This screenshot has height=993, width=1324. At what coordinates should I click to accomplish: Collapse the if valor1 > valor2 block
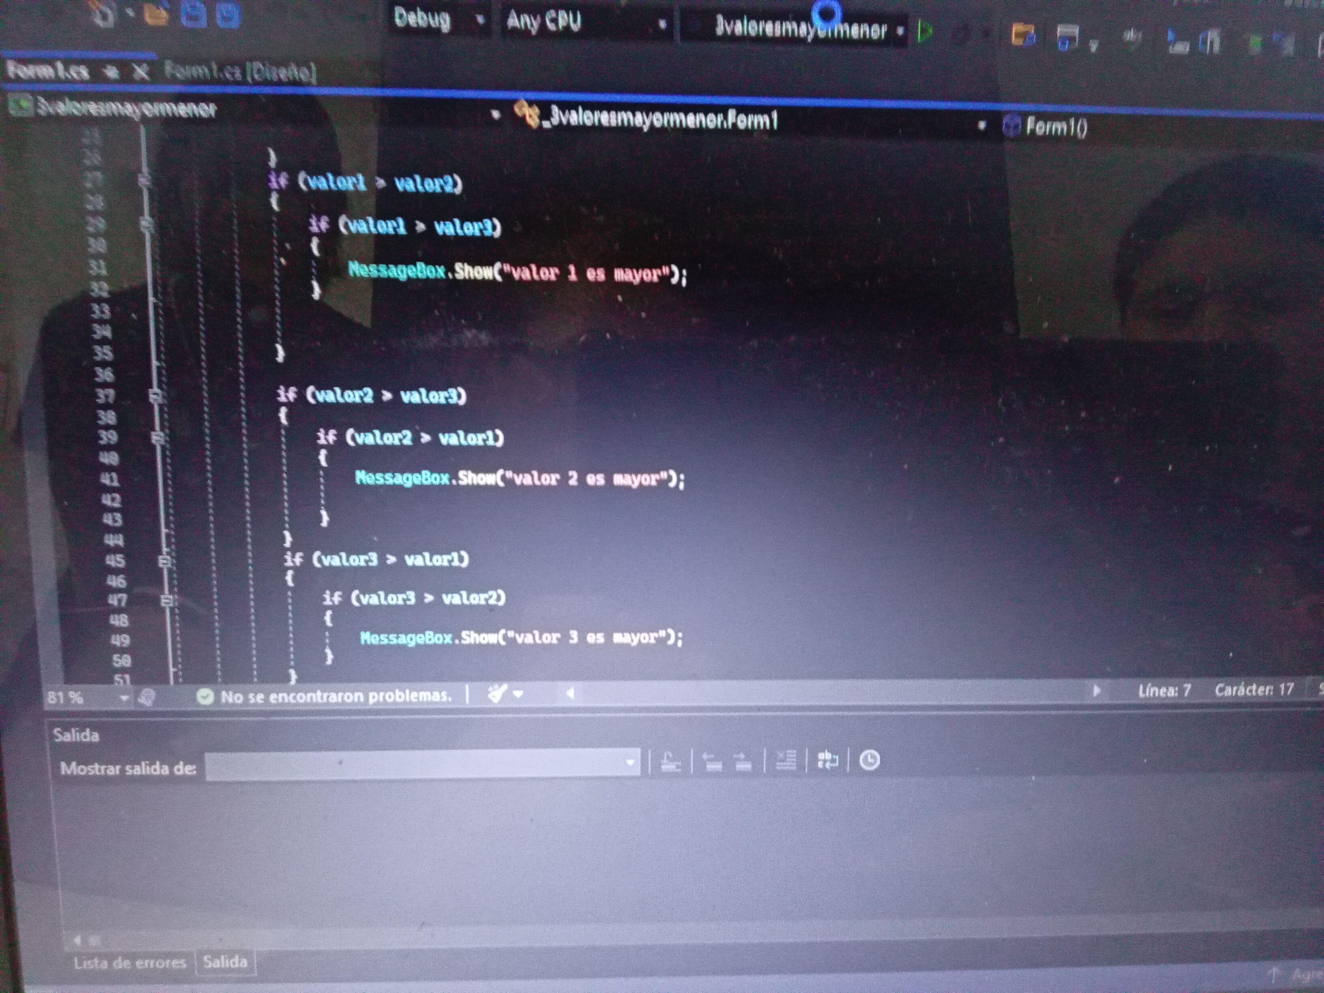144,180
